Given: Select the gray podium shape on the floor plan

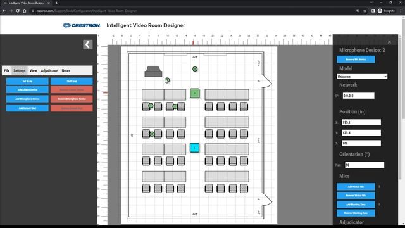Looking at the screenshot, I should point(153,72).
